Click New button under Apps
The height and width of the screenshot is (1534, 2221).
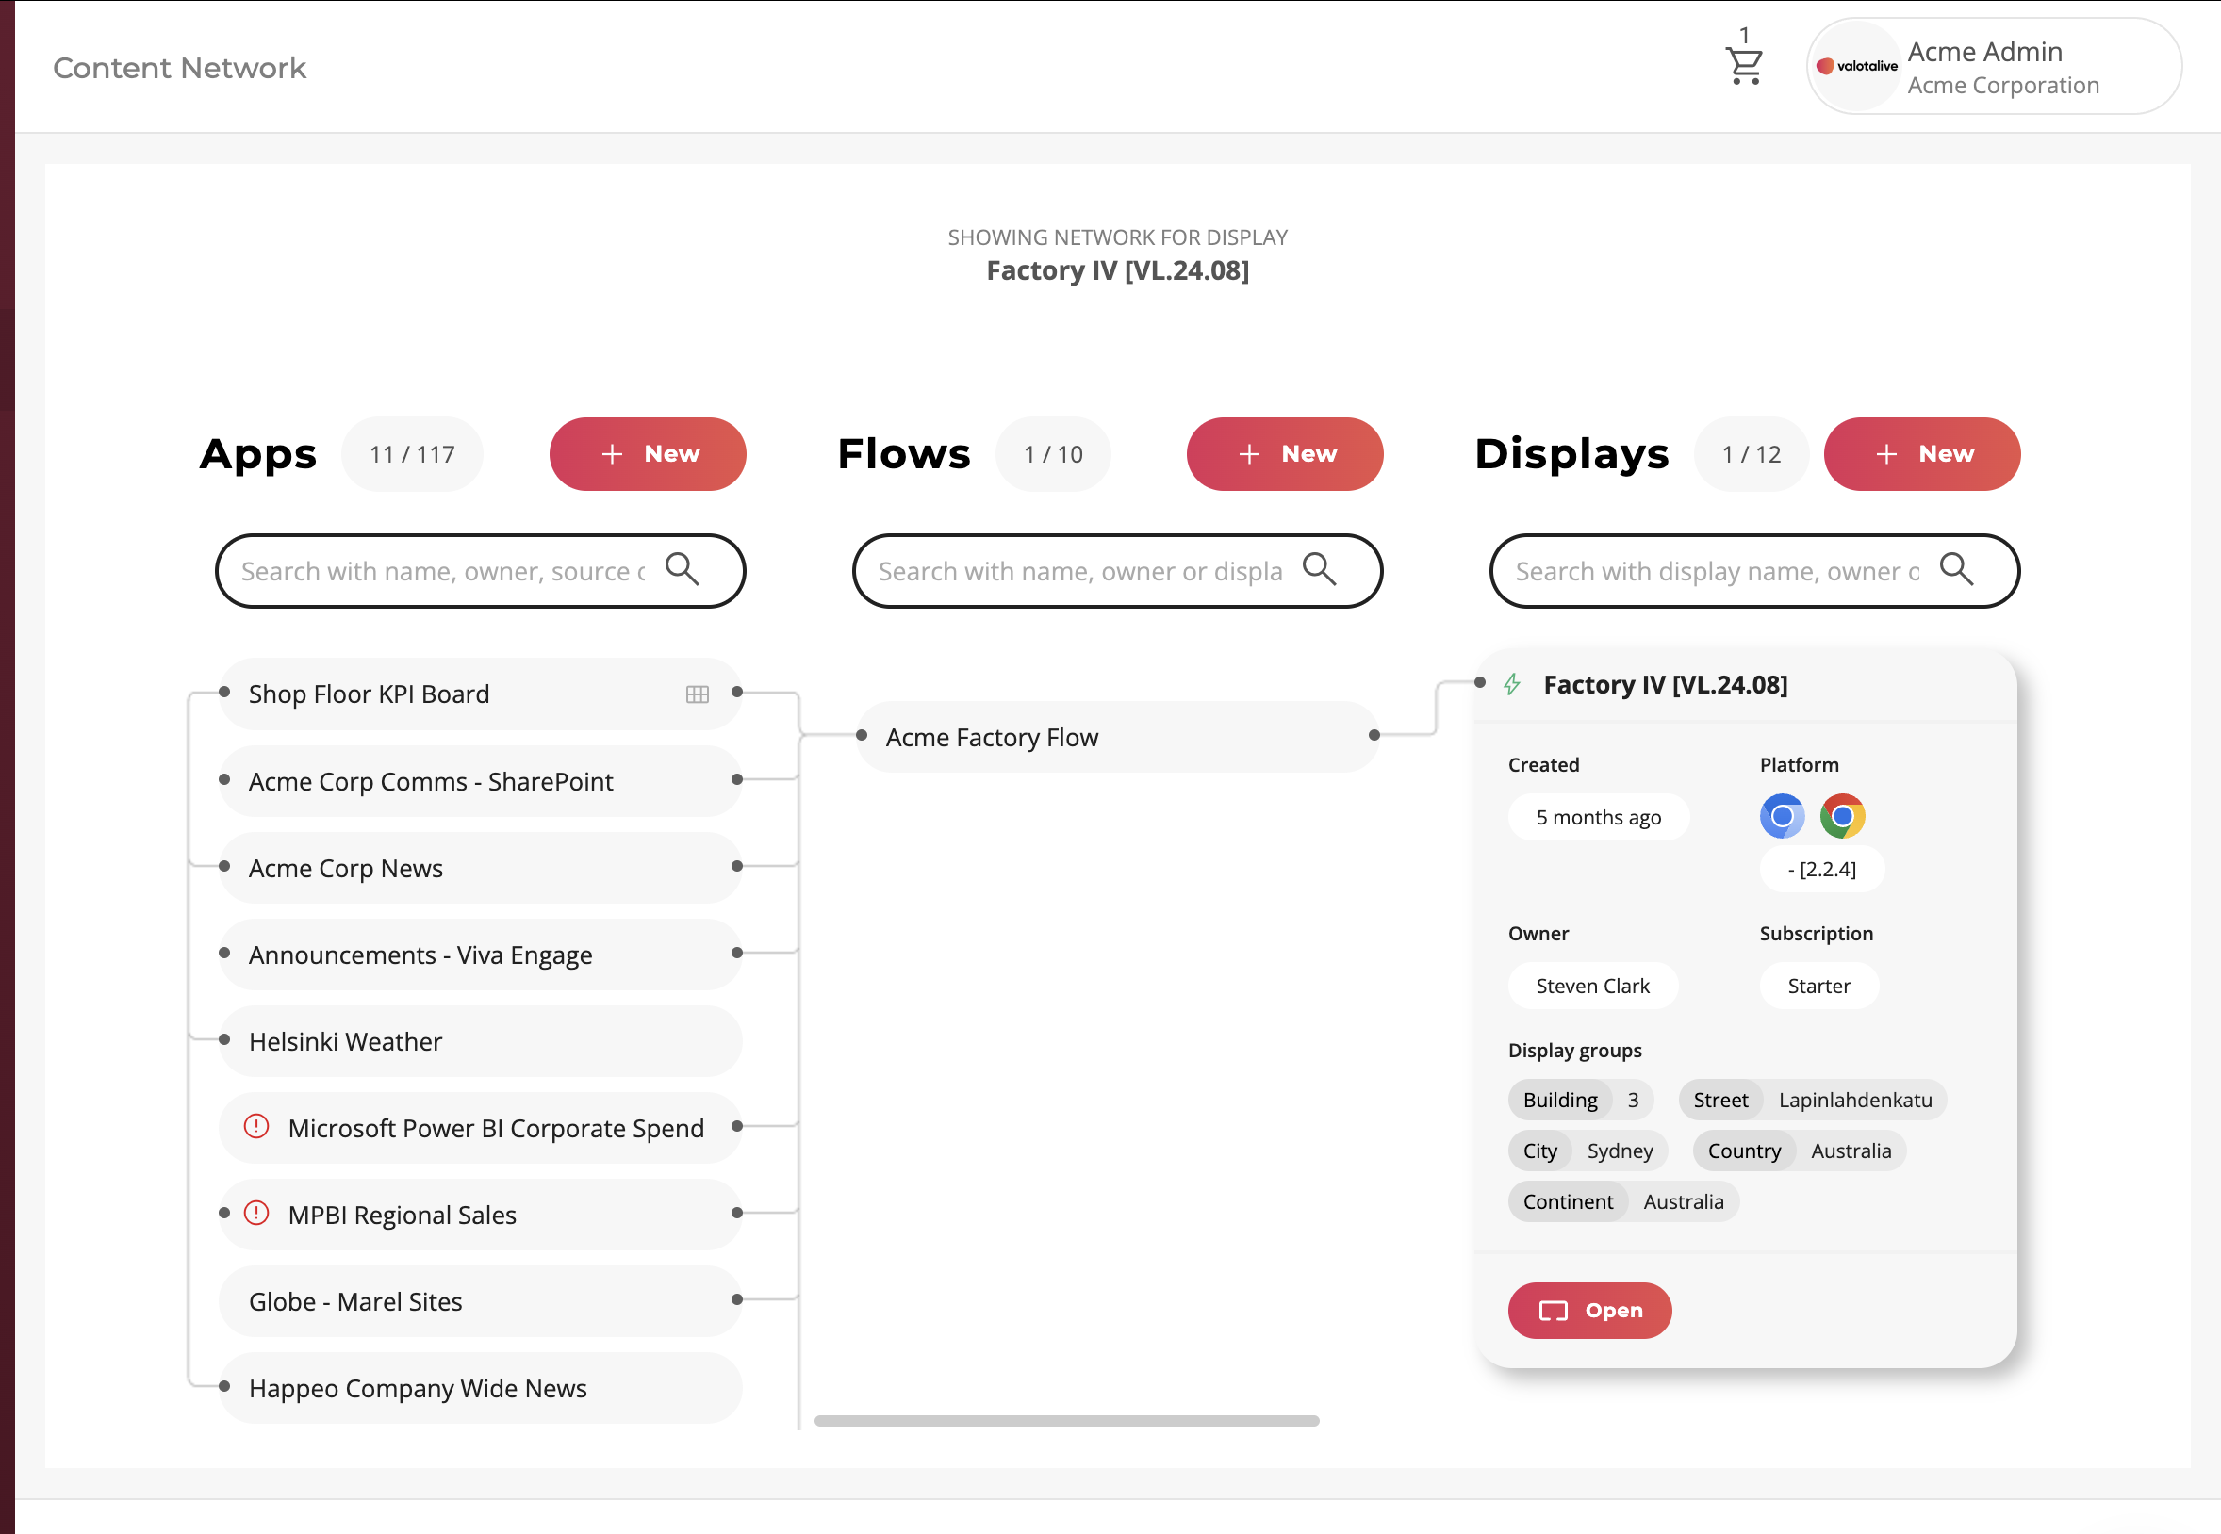647,453
